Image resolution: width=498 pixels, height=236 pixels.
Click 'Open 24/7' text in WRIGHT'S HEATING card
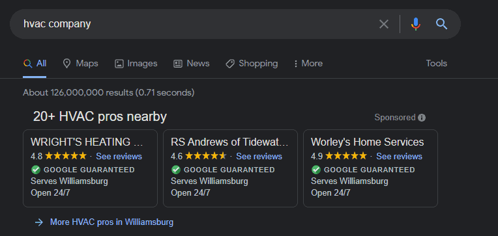[x=50, y=193]
